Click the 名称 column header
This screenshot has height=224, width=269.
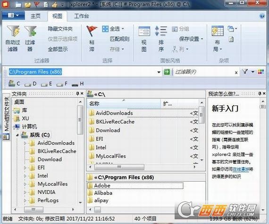pyautogui.click(x=124, y=104)
